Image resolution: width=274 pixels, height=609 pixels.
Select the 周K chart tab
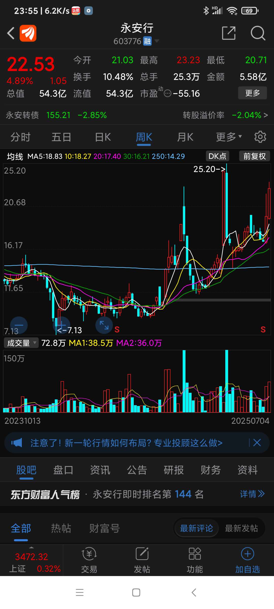(x=144, y=137)
